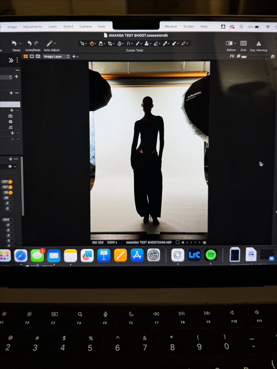Open the Image Layer dropdown

[56, 56]
